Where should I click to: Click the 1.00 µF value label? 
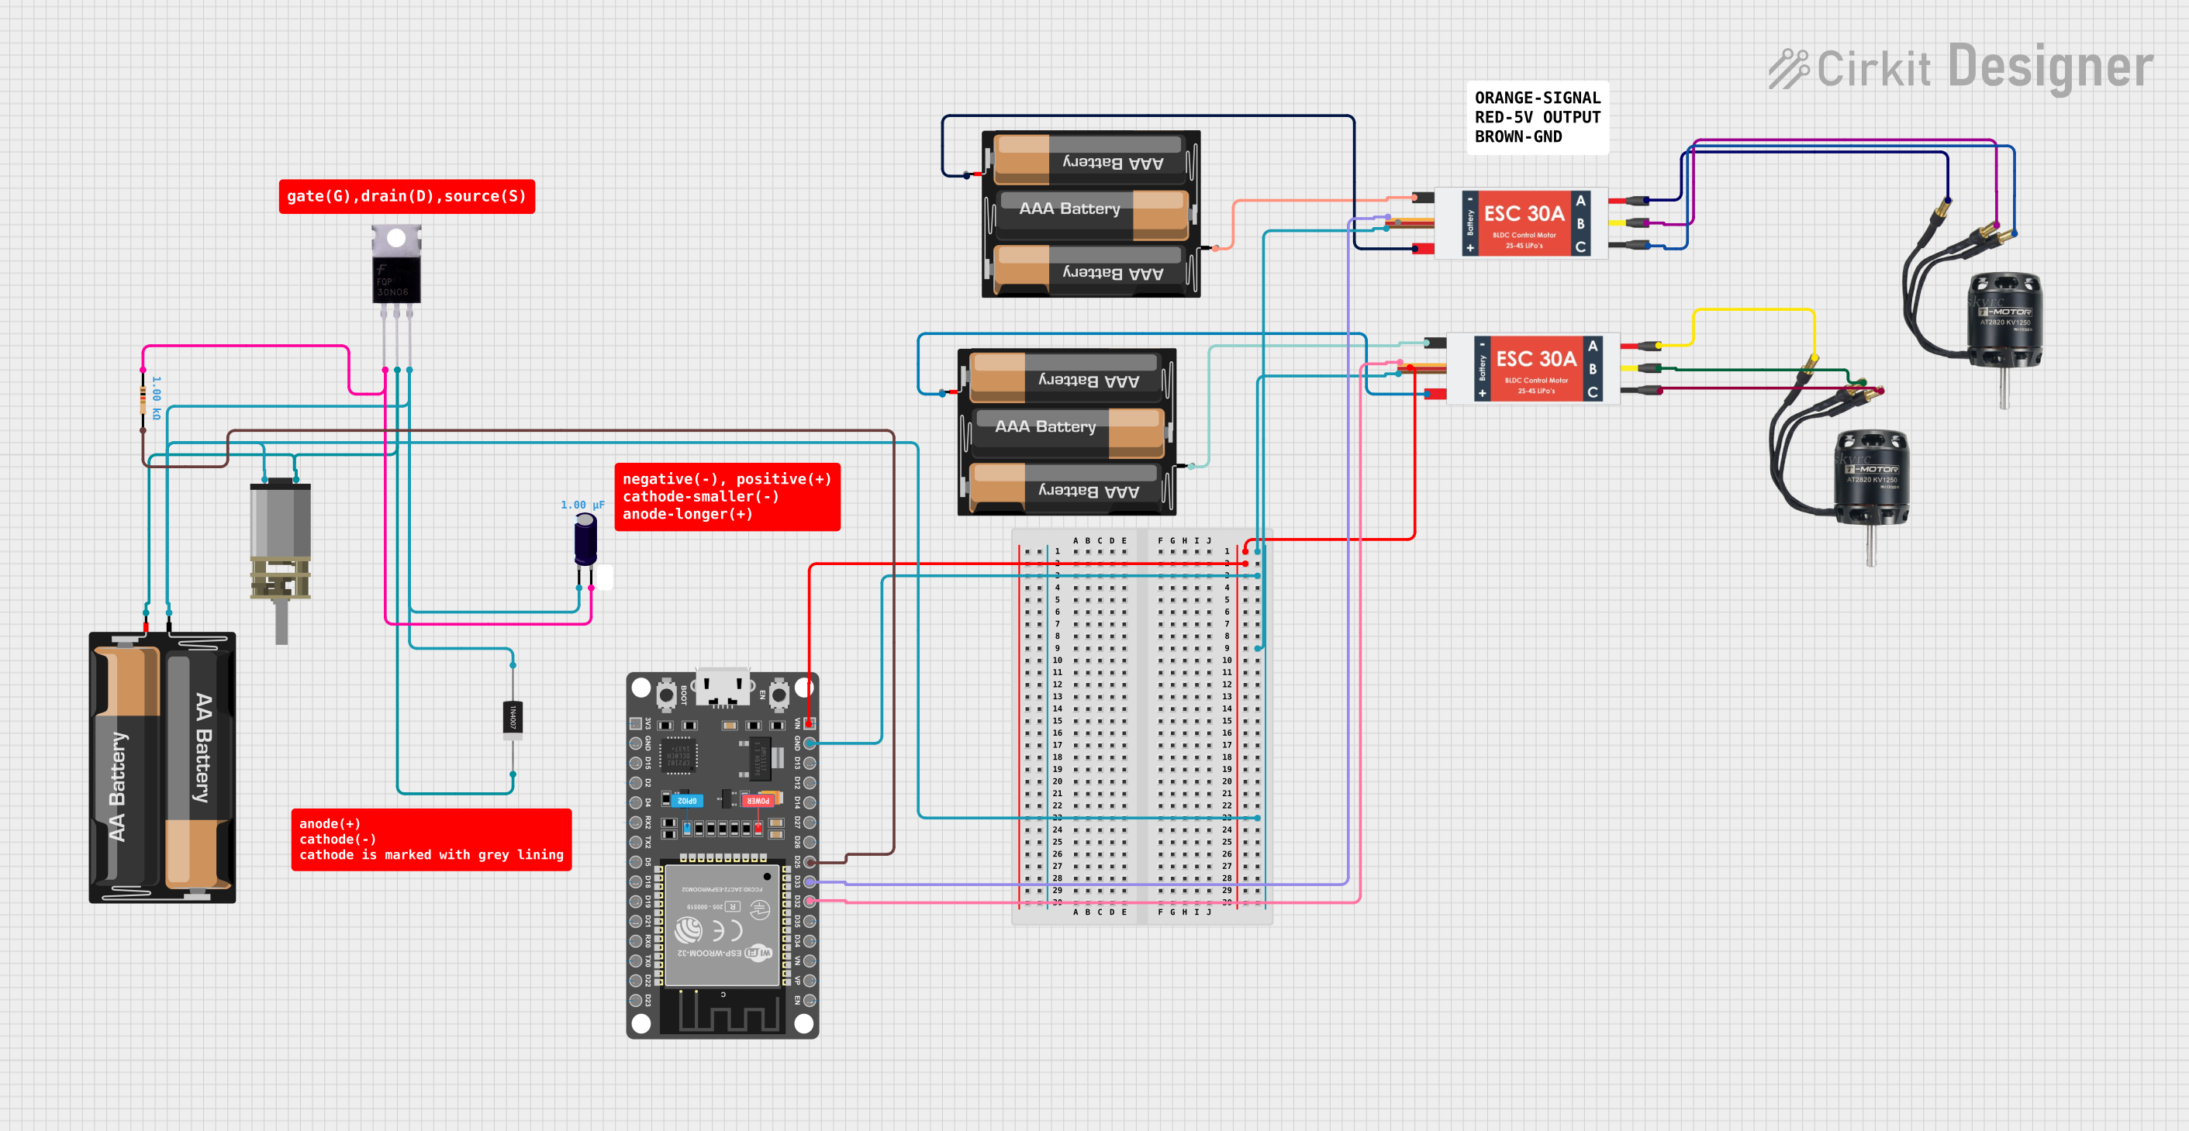point(582,505)
